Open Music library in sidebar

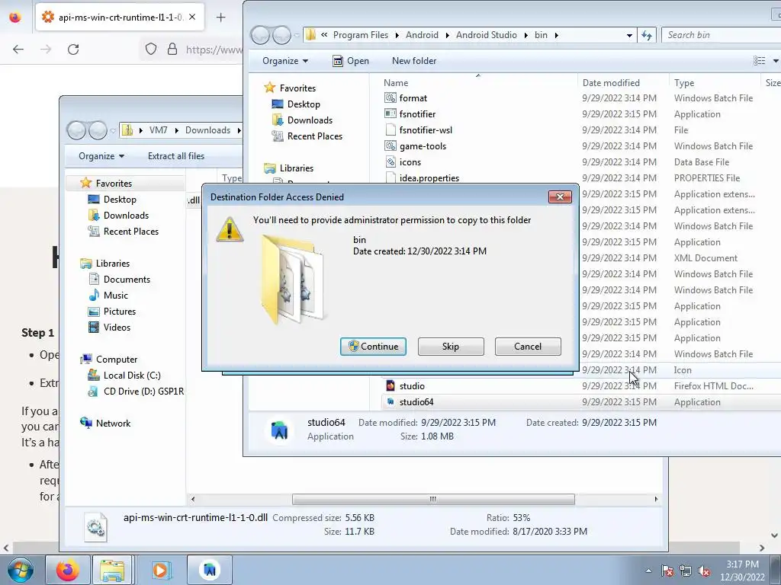pos(116,295)
